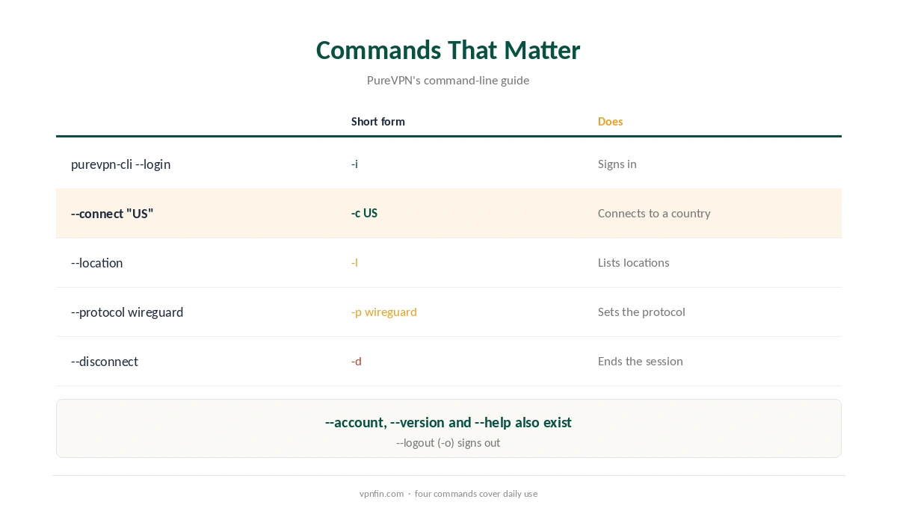Click the '-c US' short form
This screenshot has height=508, width=897.
(364, 213)
